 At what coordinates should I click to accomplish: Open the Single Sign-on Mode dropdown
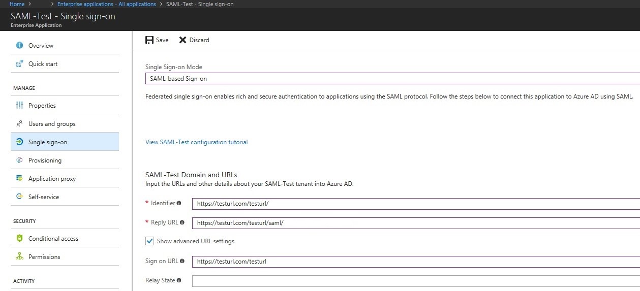tap(392, 79)
